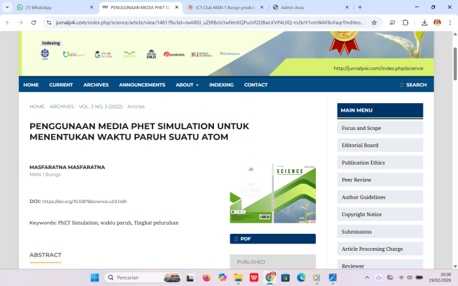This screenshot has height=286, width=458.
Task: Open Focus and Scope sidebar item
Action: pos(380,128)
